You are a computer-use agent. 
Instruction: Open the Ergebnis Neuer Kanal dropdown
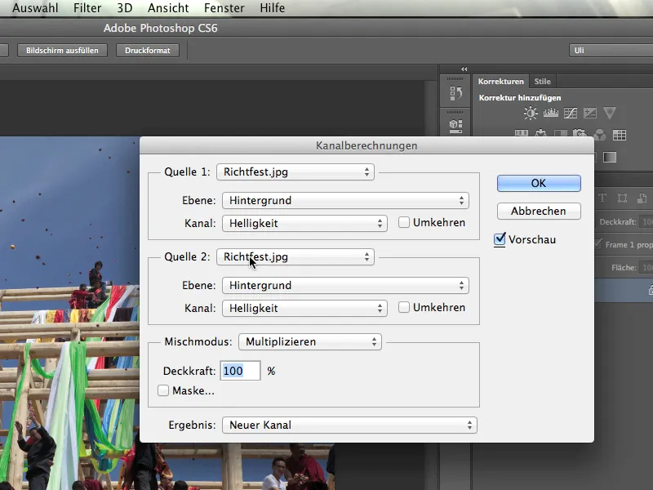[x=349, y=425]
